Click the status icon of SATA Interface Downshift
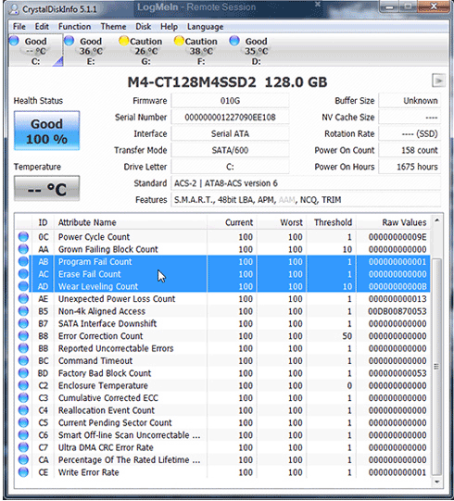The width and height of the screenshot is (454, 501). (23, 323)
